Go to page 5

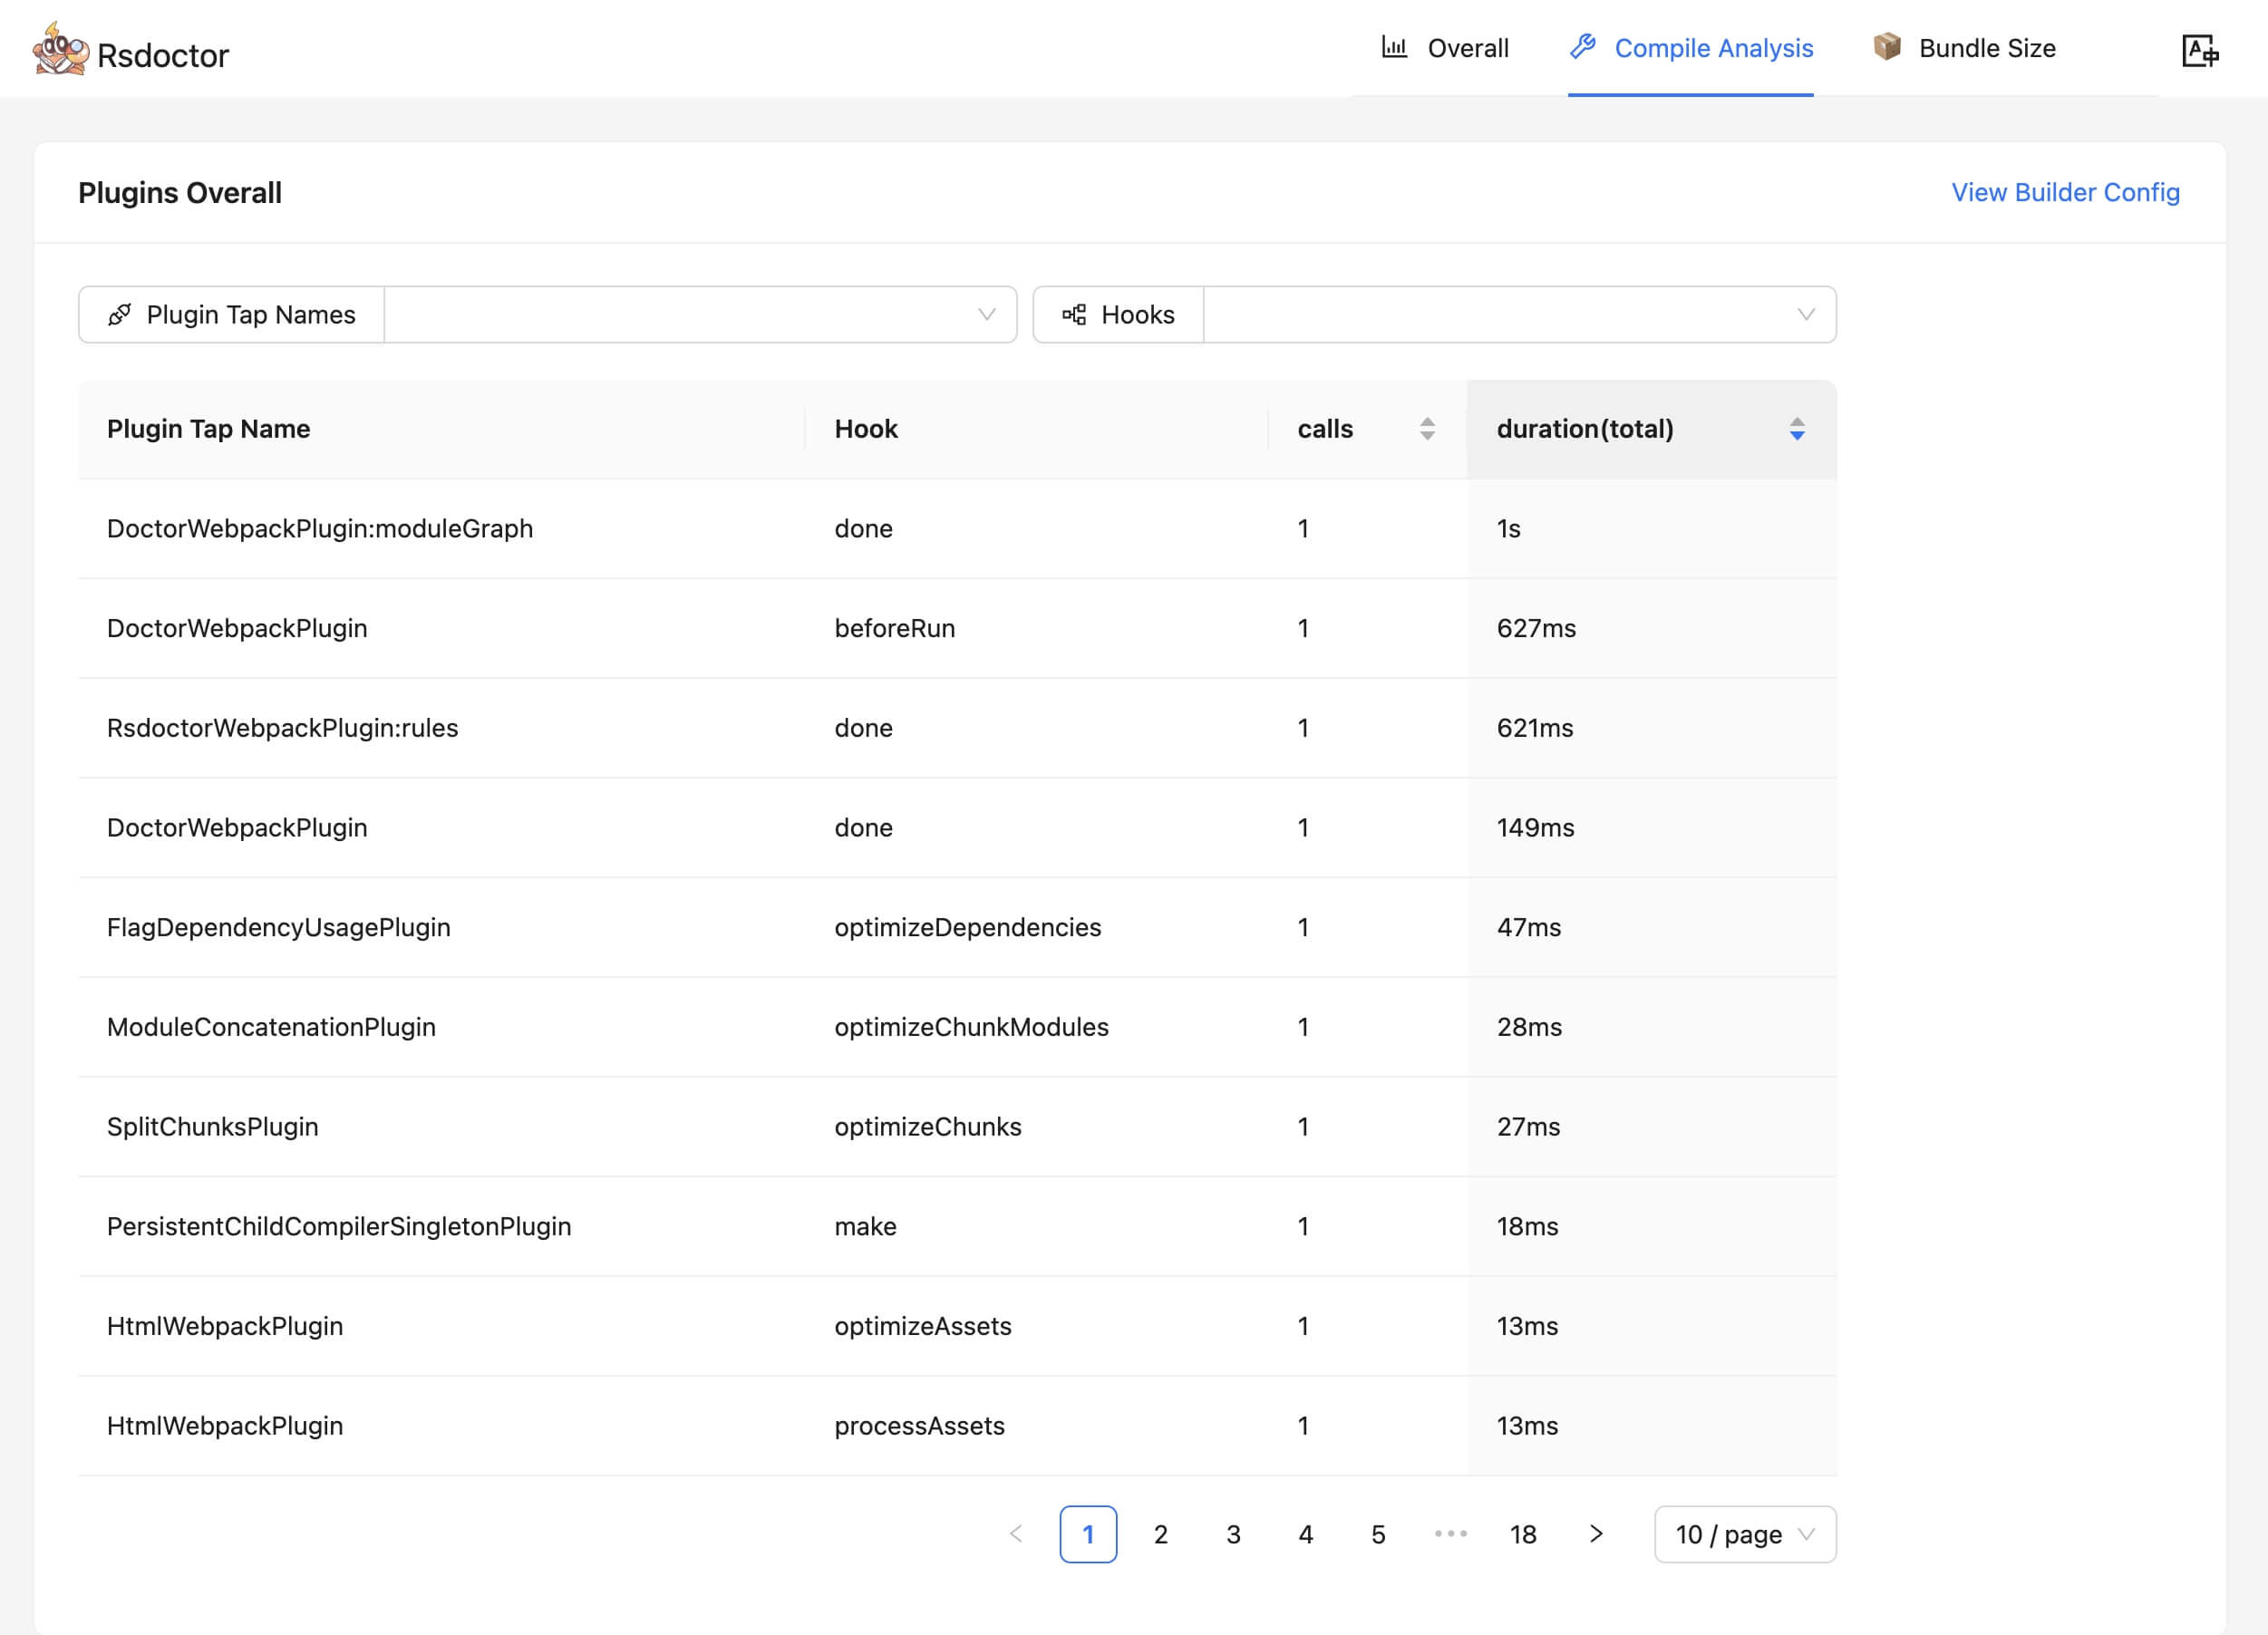[x=1378, y=1534]
